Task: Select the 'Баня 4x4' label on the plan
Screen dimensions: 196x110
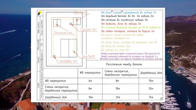Action: [81, 12]
